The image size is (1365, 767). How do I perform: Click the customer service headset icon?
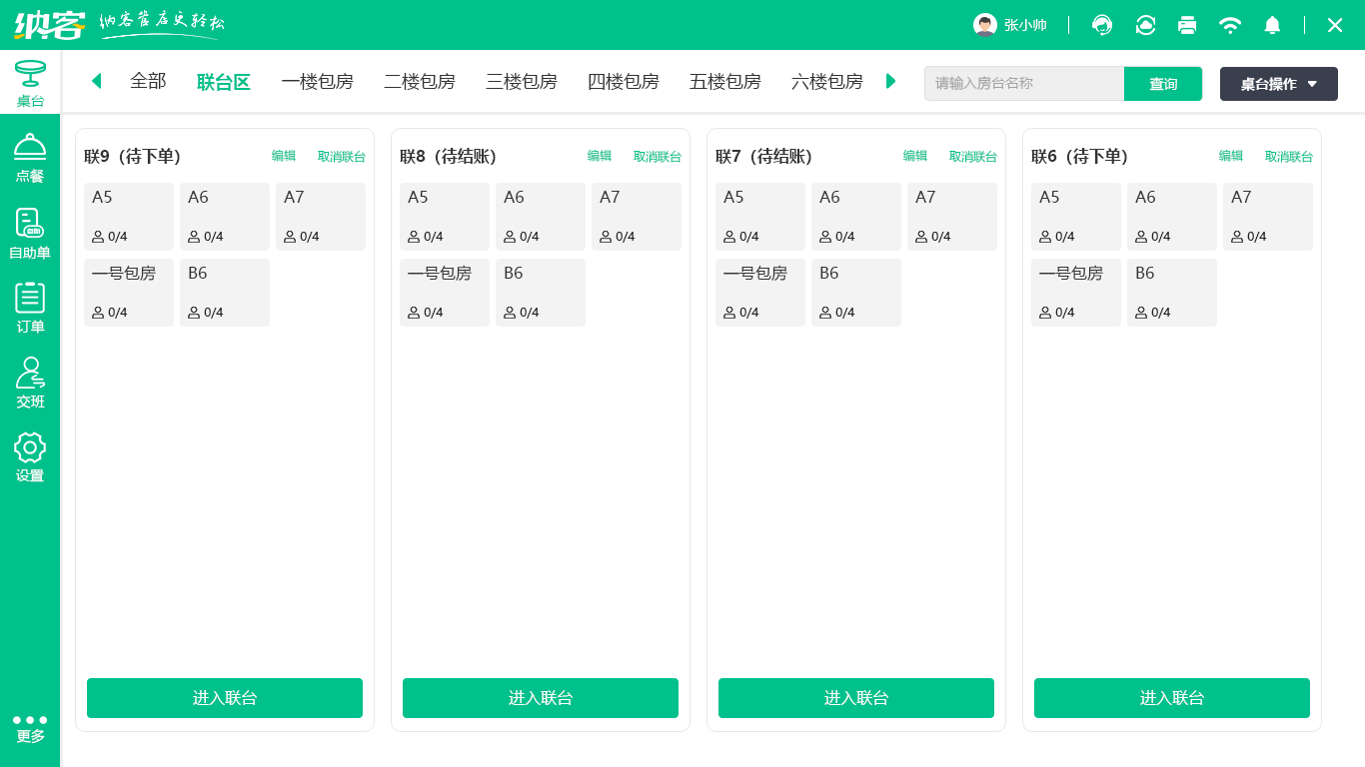pos(1101,24)
